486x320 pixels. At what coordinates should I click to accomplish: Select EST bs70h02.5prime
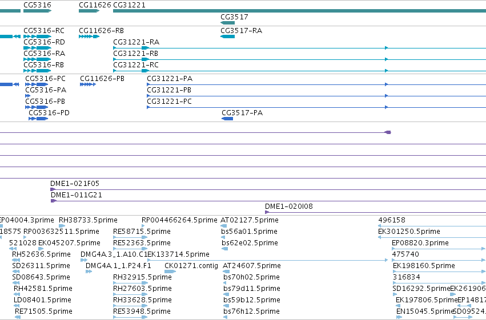tap(251, 277)
